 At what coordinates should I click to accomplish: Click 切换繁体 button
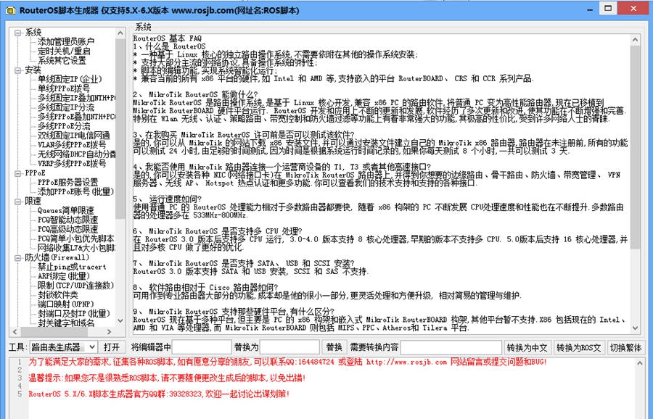pos(625,347)
